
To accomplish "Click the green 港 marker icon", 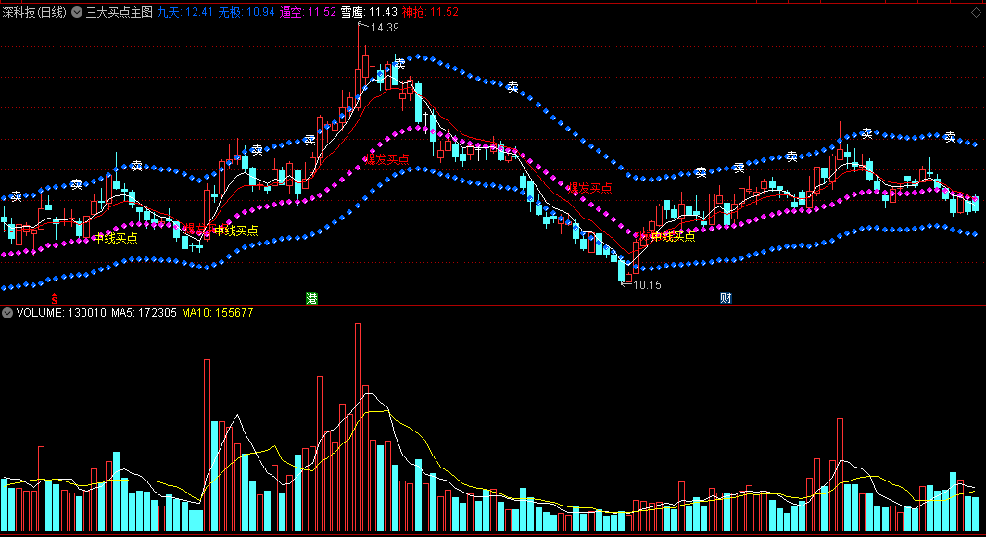I will point(312,298).
